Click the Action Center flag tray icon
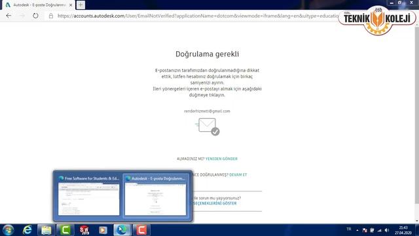Screen dimensions: 419x236 [365, 230]
